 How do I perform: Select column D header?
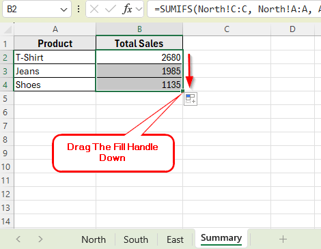point(292,29)
